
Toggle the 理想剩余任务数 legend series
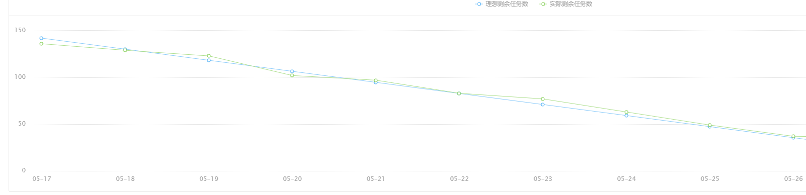(x=502, y=4)
